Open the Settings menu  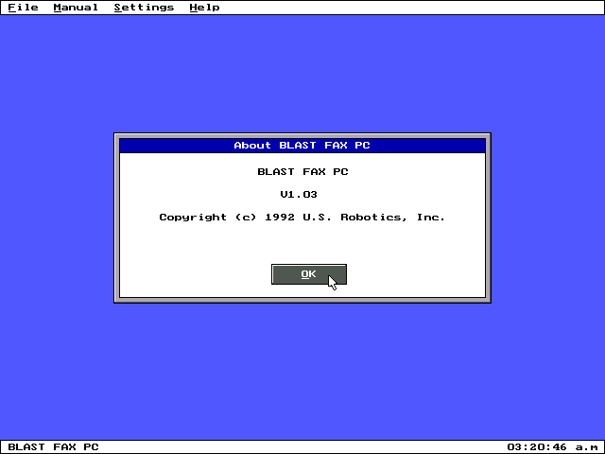click(144, 8)
